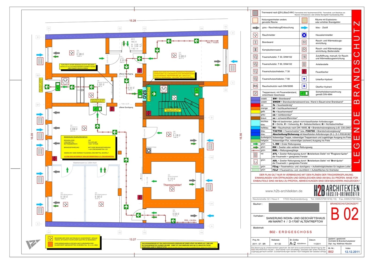Screen dimensions: 374x264
Task: Click the manual Zuluftöffnung legend symbol
Action: click(x=304, y=57)
